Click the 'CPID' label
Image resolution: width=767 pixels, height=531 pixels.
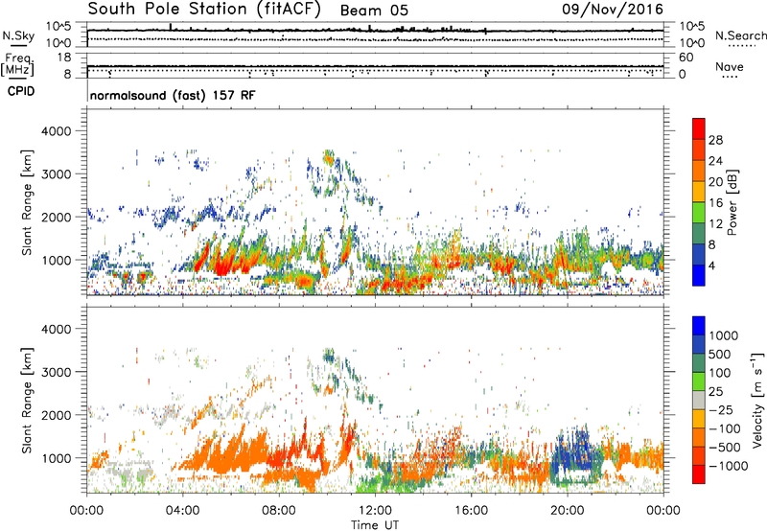pyautogui.click(x=21, y=91)
